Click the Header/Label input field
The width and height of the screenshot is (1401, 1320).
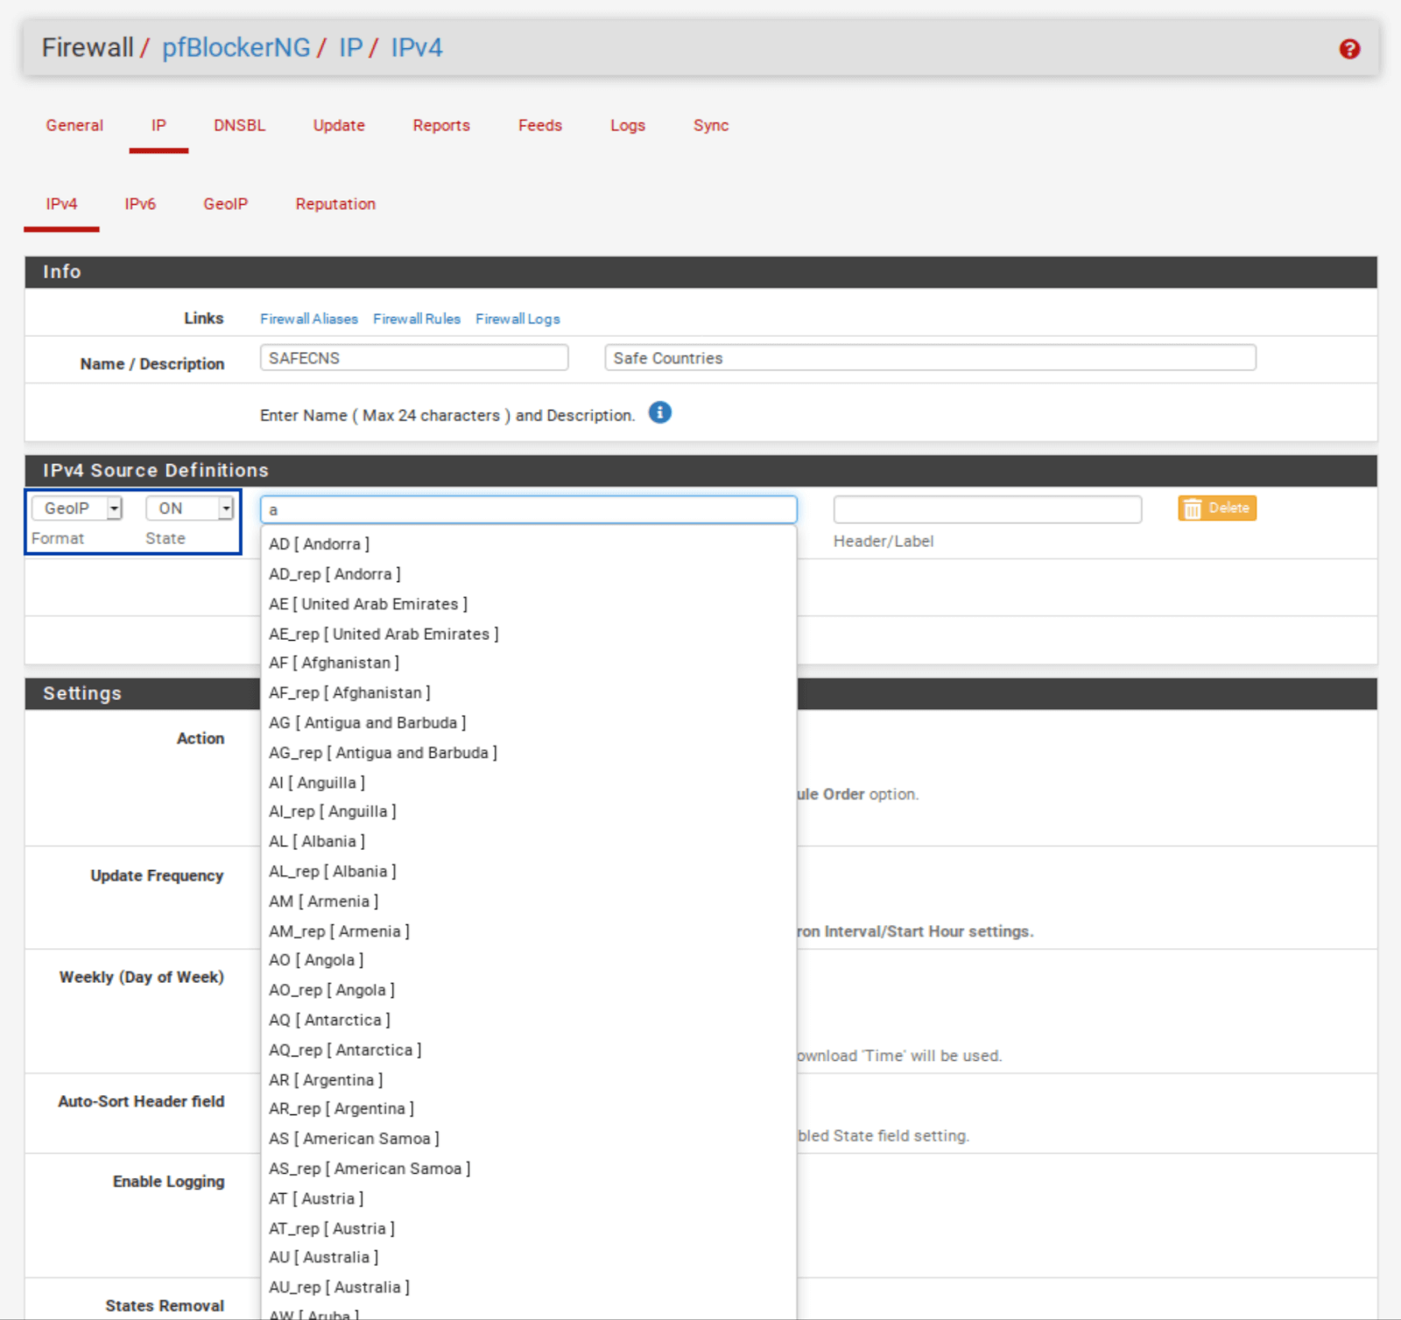click(988, 509)
